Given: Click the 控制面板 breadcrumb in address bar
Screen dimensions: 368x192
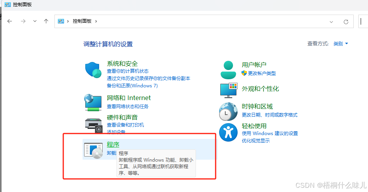Looking at the screenshot, I should tap(82, 21).
